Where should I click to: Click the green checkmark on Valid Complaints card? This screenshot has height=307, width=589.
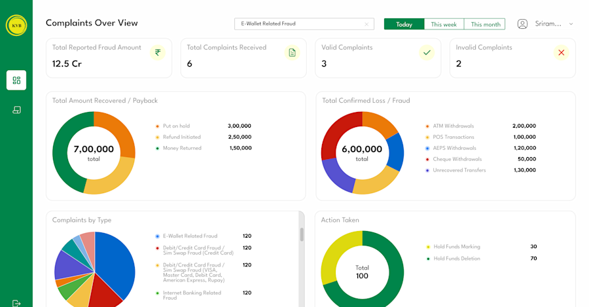(x=427, y=52)
